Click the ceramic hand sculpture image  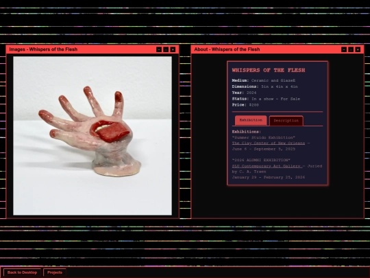tap(92, 136)
